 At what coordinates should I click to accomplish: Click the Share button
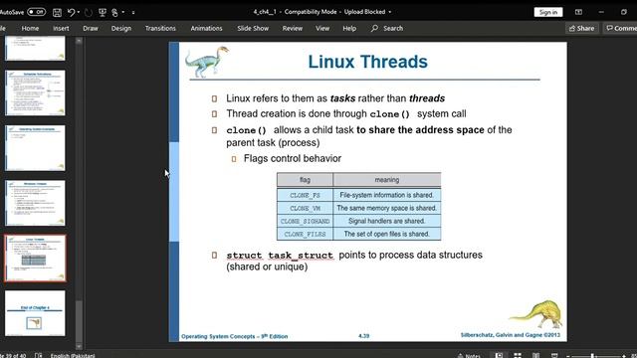point(581,28)
